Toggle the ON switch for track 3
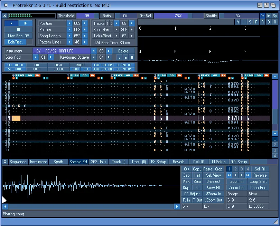This screenshot has height=226, width=280. tap(171, 75)
